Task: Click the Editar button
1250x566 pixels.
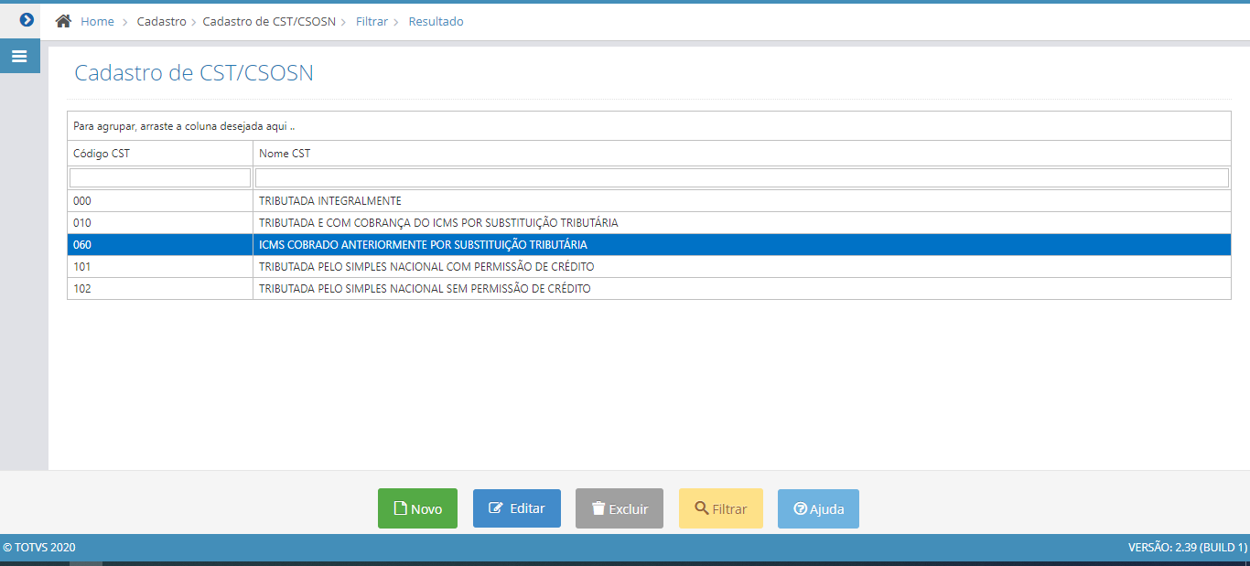Action: point(517,508)
